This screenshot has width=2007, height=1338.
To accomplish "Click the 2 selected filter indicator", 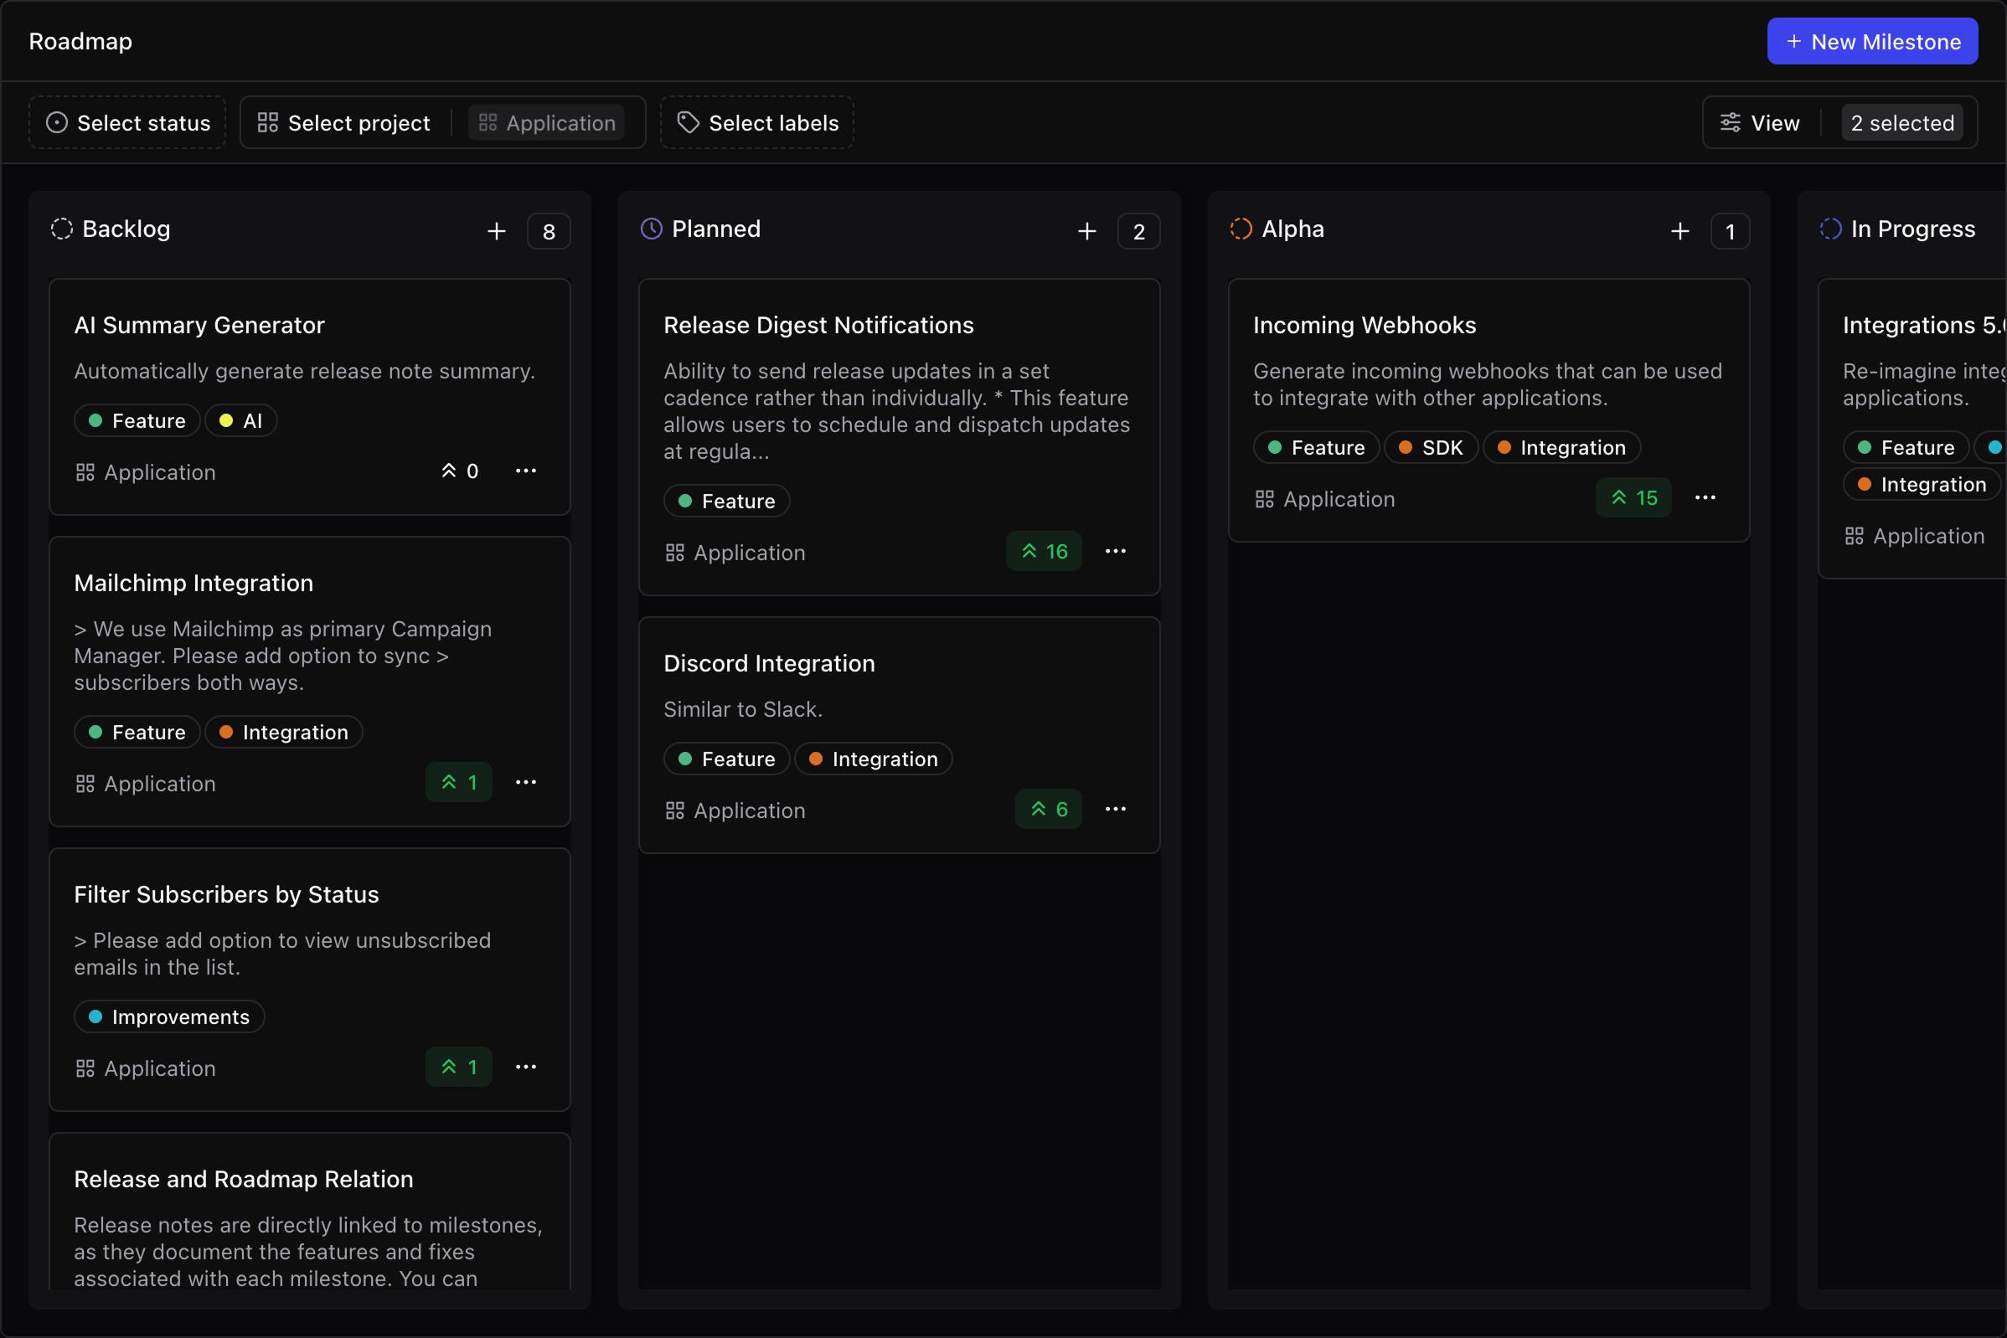I will 1902,122.
